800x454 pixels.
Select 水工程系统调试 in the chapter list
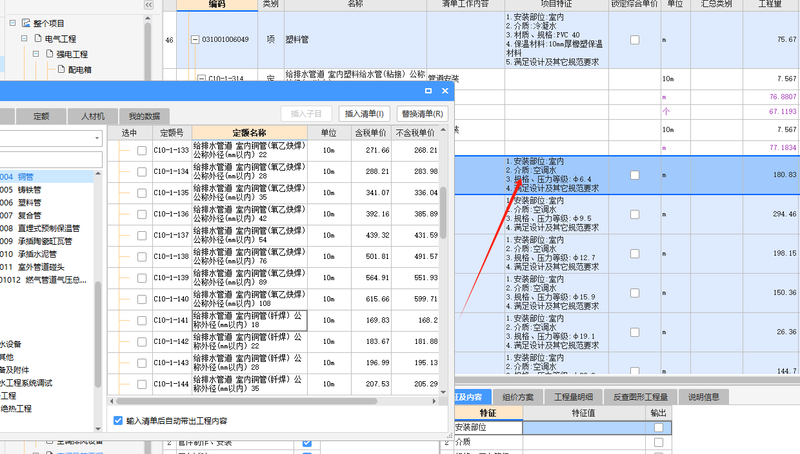[x=46, y=383]
